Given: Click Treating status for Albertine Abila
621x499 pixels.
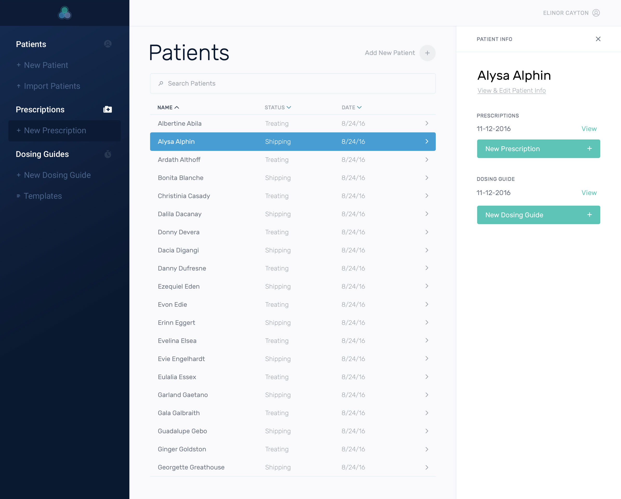Looking at the screenshot, I should click(x=276, y=124).
